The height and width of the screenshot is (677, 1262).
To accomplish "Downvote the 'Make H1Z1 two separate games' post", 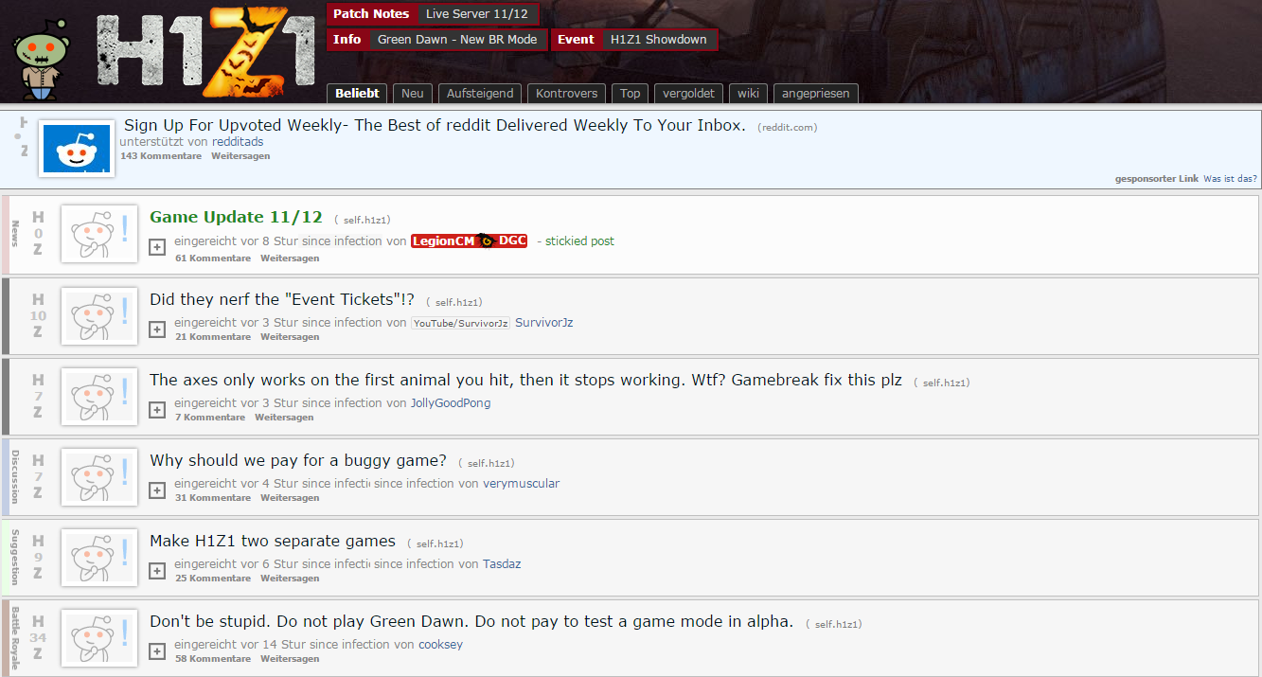I will point(38,573).
